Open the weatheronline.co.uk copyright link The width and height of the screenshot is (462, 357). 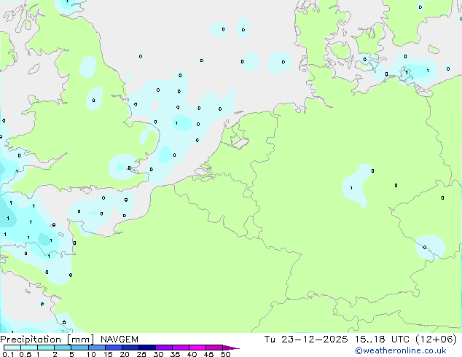tap(401, 350)
